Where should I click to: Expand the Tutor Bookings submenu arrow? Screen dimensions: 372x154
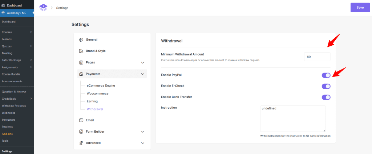pyautogui.click(x=31, y=60)
